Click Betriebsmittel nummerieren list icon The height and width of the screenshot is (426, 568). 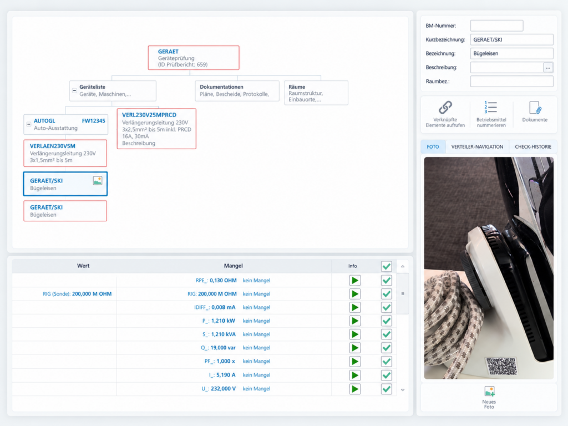point(491,107)
